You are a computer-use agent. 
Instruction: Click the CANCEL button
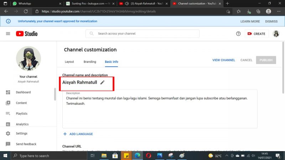[x=246, y=60]
